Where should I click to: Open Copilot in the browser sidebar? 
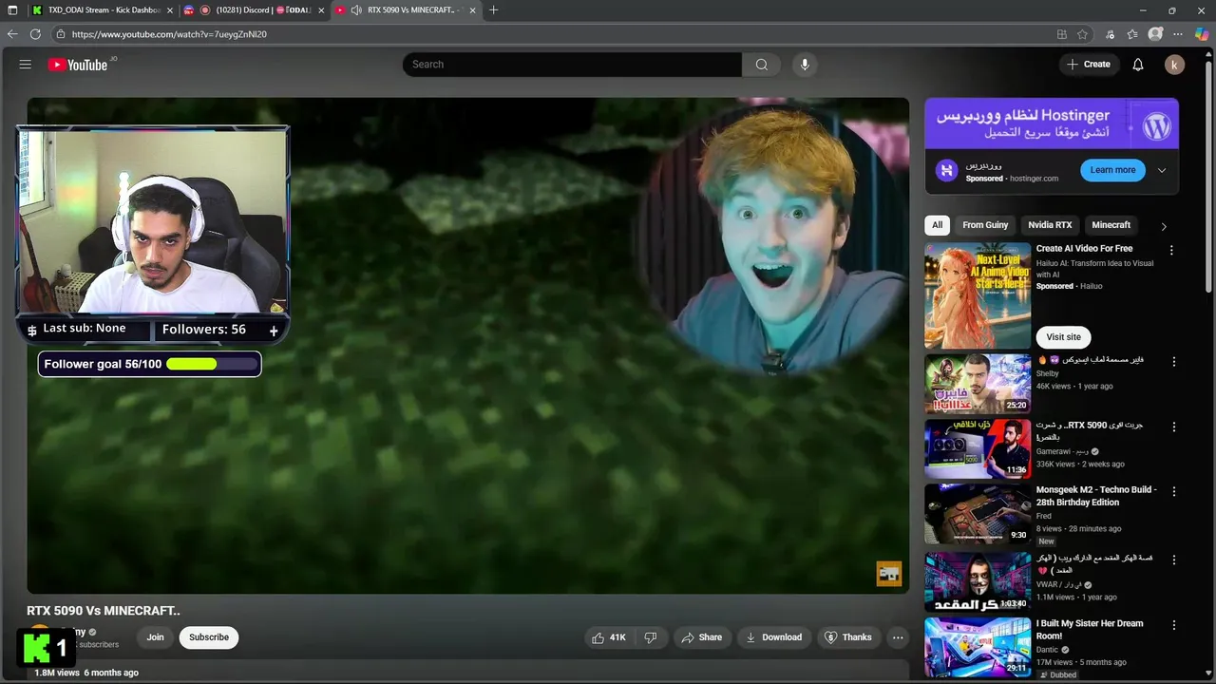tap(1202, 34)
